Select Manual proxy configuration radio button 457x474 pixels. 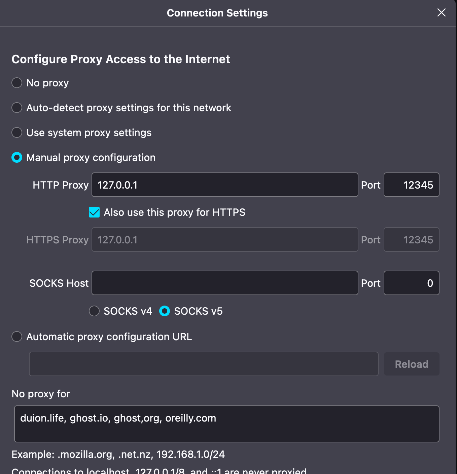[17, 157]
